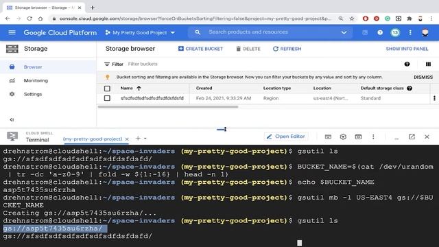The image size is (439, 247).
Task: Click the Feb 24, 2021 created date cell
Action: (224, 98)
